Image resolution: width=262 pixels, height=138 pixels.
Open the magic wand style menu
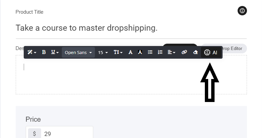[32, 52]
